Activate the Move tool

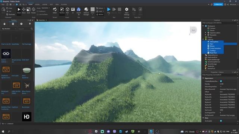(x=24, y=10)
